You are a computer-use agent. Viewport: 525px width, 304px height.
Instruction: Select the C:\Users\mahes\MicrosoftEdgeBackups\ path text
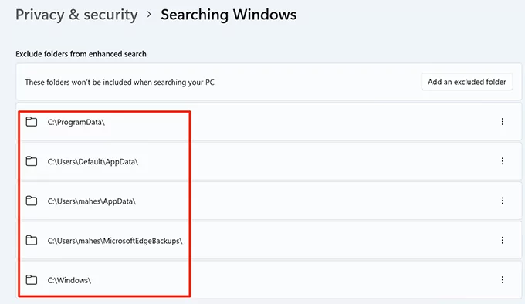(x=115, y=241)
